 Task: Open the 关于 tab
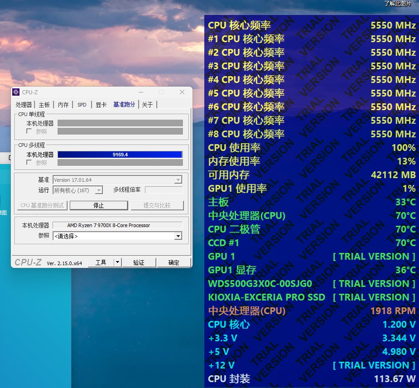[x=147, y=105]
